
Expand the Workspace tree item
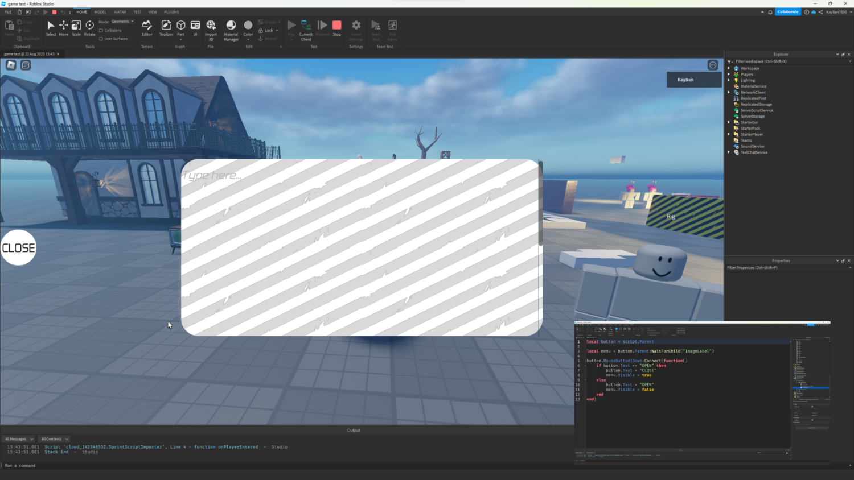tap(729, 68)
